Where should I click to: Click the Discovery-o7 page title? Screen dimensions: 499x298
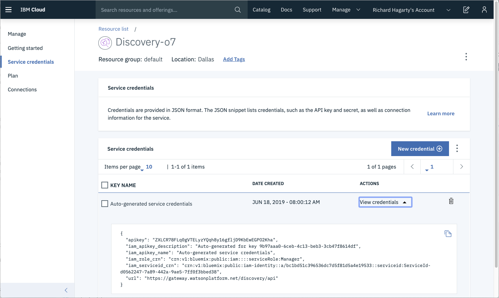146,42
